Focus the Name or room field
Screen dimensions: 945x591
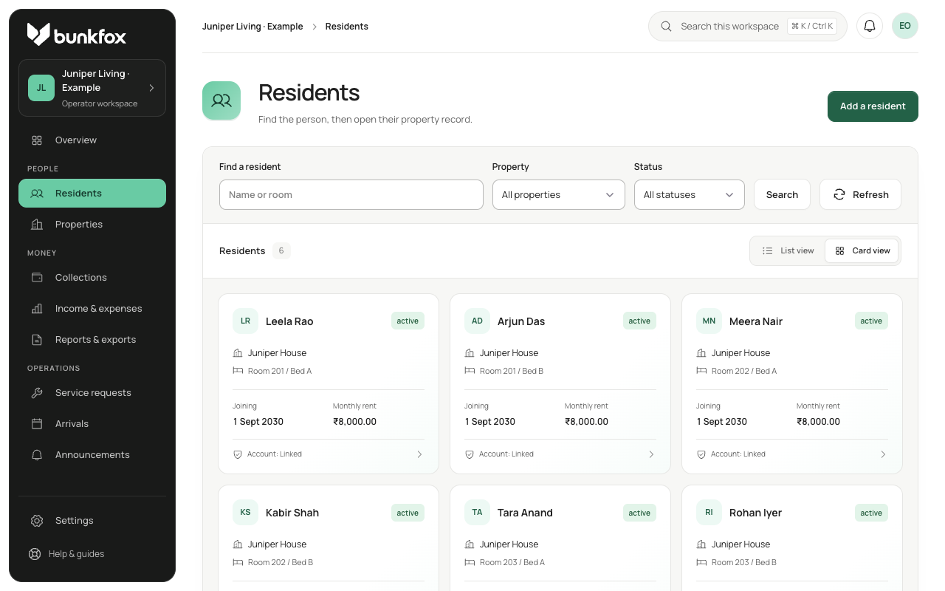pos(351,195)
